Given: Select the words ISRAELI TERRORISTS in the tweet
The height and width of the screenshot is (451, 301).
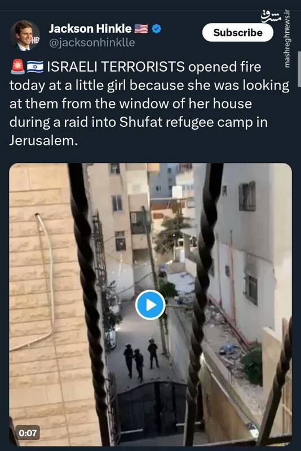Looking at the screenshot, I should point(116,67).
